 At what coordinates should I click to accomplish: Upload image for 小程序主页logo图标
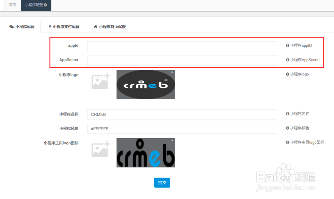coord(101,149)
